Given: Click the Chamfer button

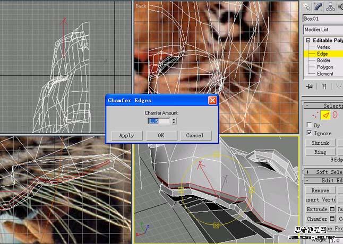Looking at the screenshot, I should pyautogui.click(x=317, y=219).
